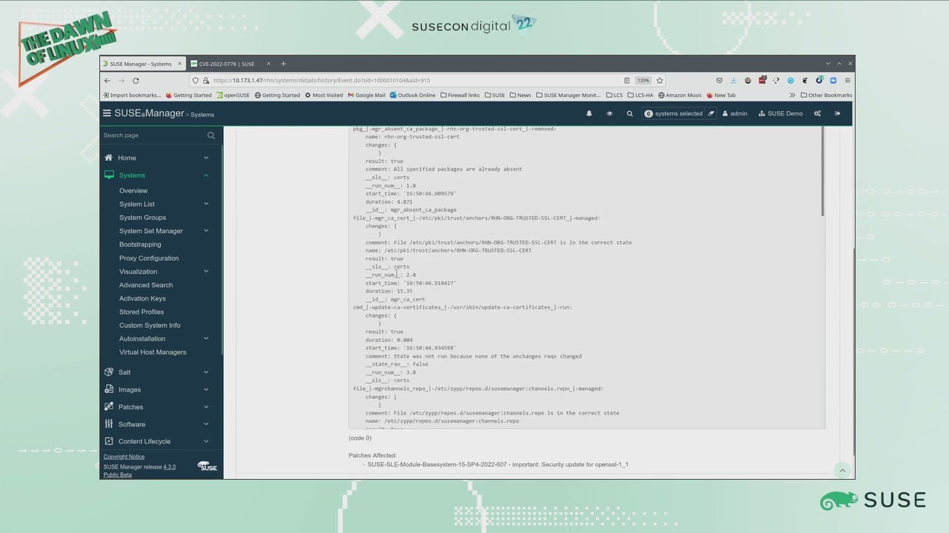The width and height of the screenshot is (949, 533).
Task: Click the eye overview icon in header
Action: tap(609, 113)
